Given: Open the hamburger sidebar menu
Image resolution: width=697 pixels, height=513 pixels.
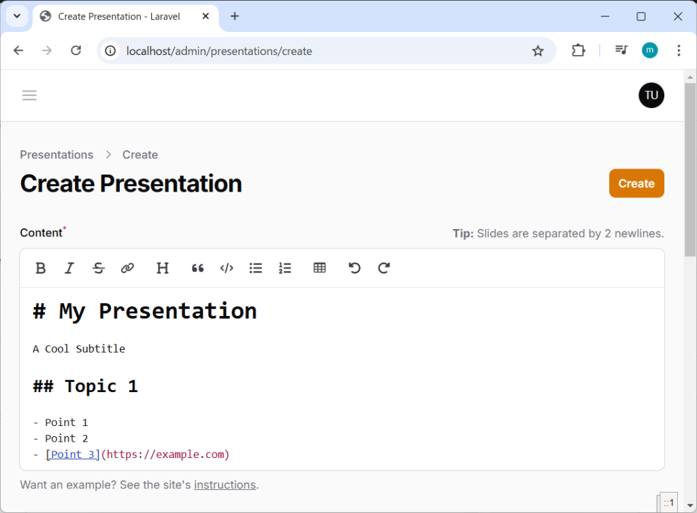Looking at the screenshot, I should [x=29, y=95].
